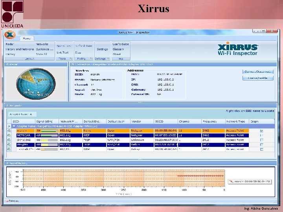Click the NETGEAR row network icon
Image resolution: width=283 pixels, height=212 pixels.
coord(9,135)
